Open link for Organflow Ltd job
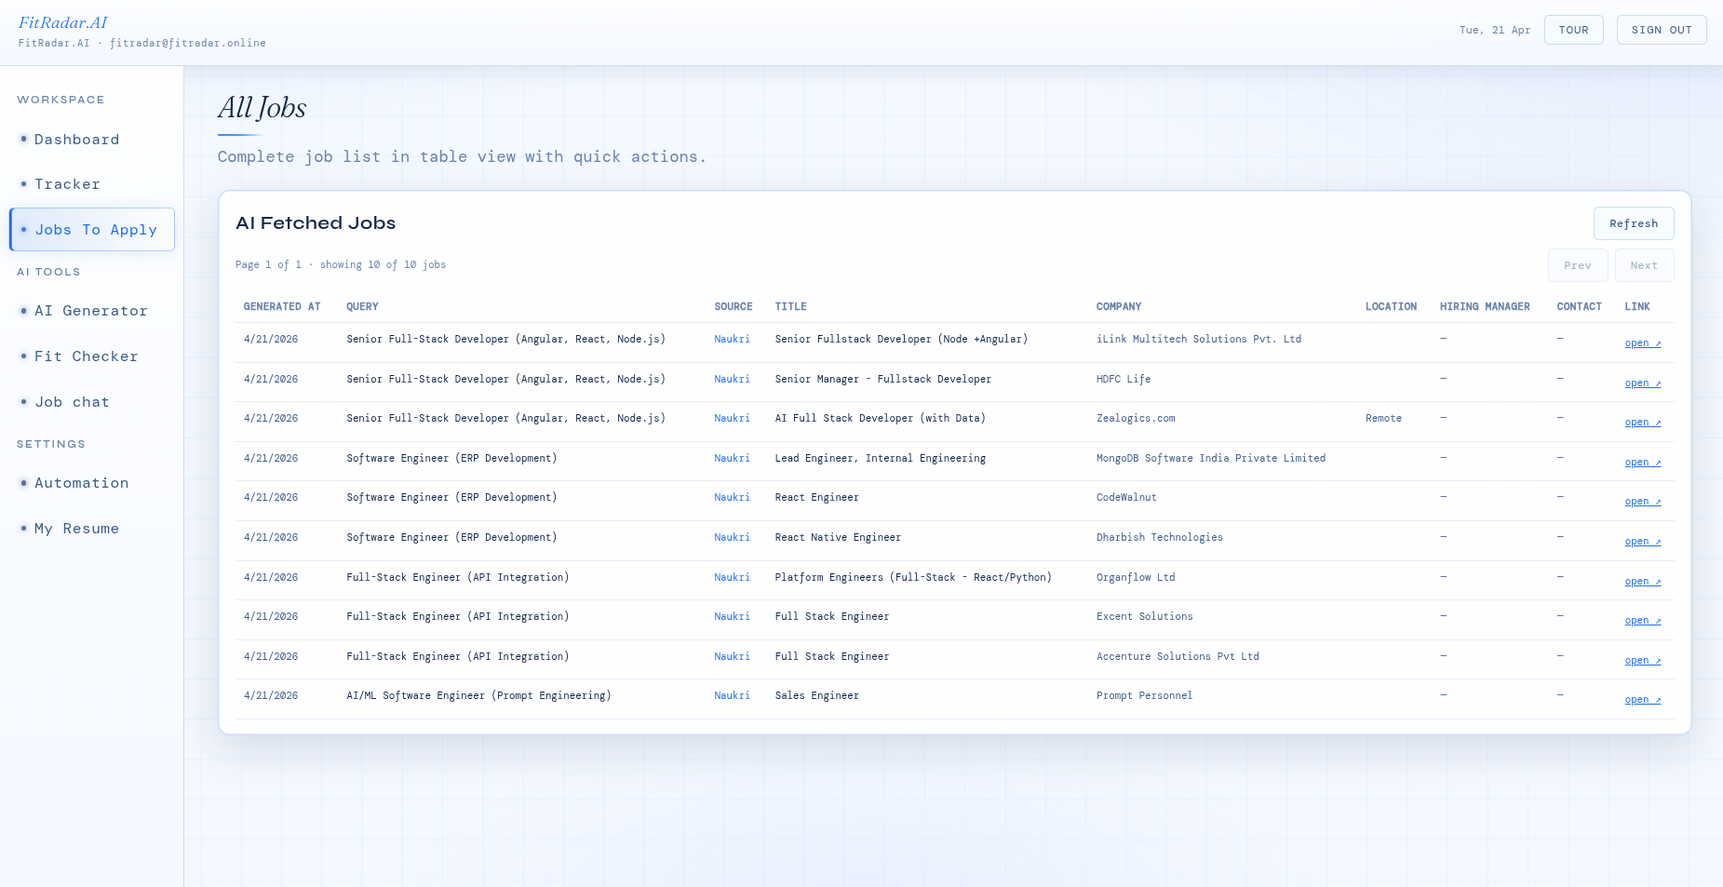This screenshot has width=1723, height=887. click(1643, 582)
